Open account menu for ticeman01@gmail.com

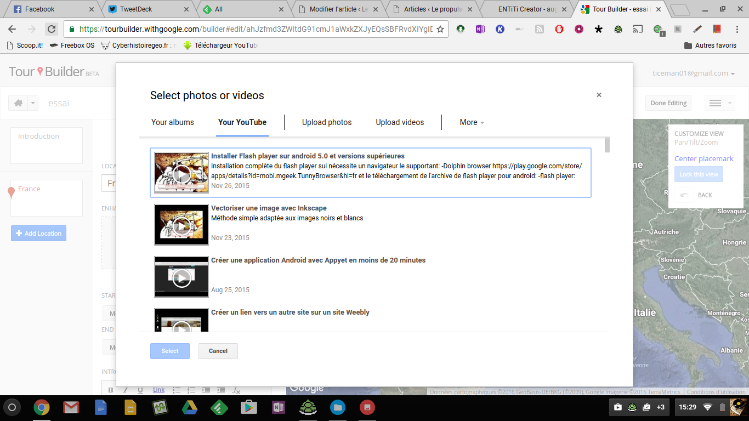(694, 73)
